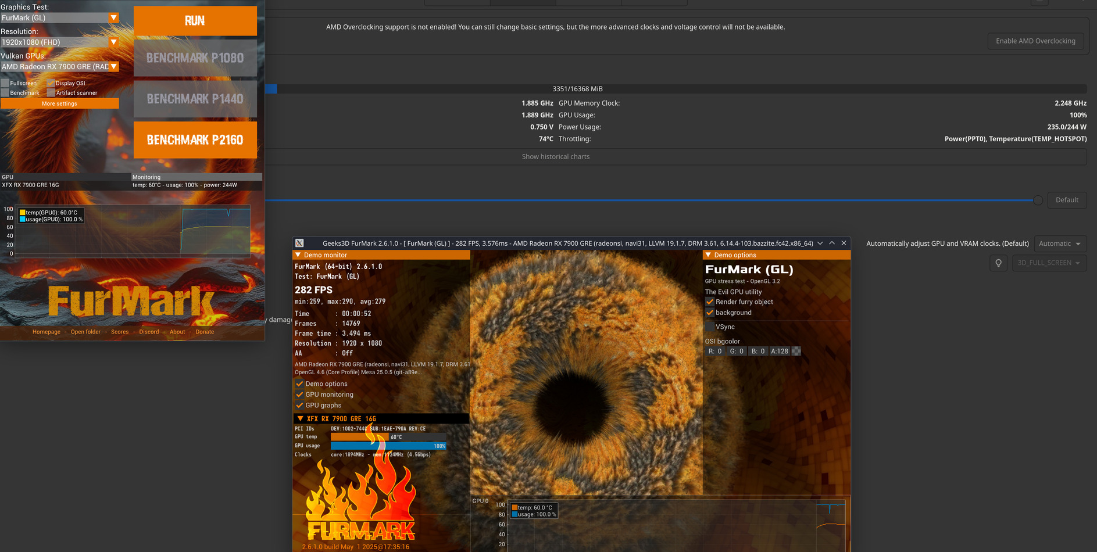Click the G: 0 color value field
The height and width of the screenshot is (552, 1097).
[x=737, y=352]
